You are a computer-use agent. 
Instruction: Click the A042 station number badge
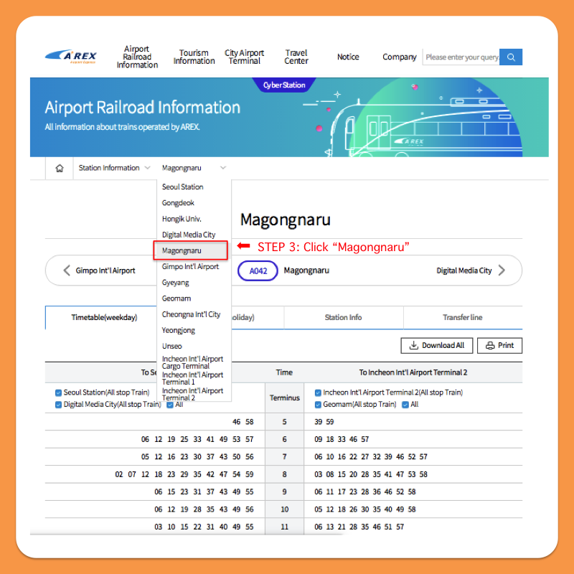pos(257,270)
